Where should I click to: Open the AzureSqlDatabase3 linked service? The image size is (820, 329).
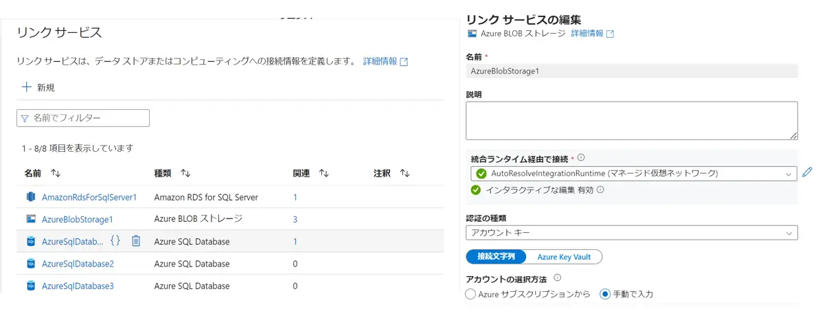pyautogui.click(x=78, y=286)
